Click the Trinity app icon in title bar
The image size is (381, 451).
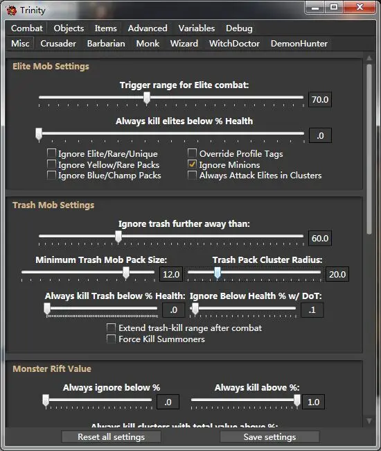point(12,10)
